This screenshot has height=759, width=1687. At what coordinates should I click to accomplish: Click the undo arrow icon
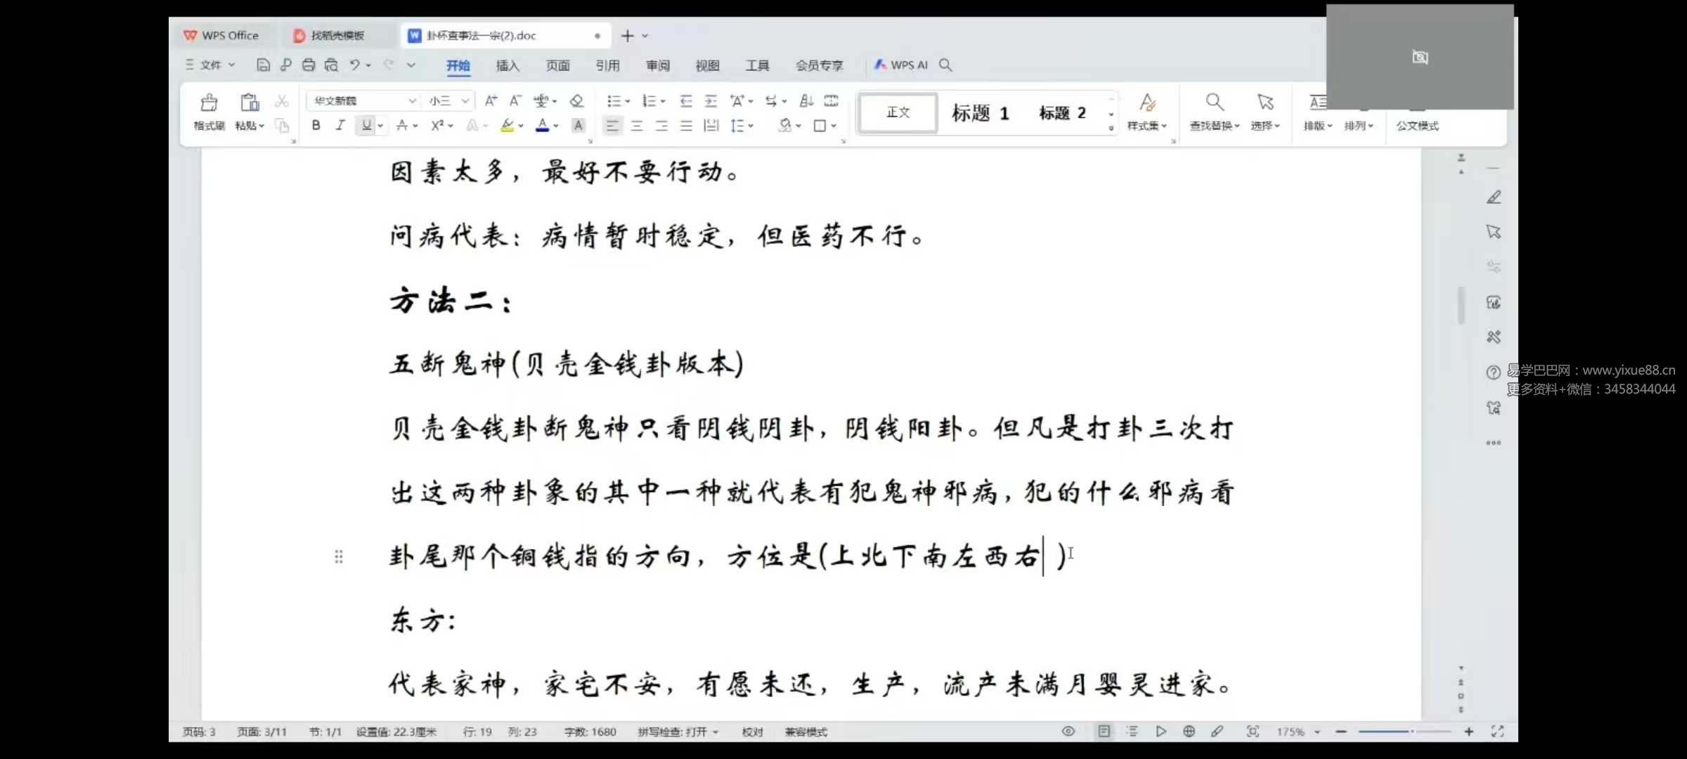pos(355,65)
